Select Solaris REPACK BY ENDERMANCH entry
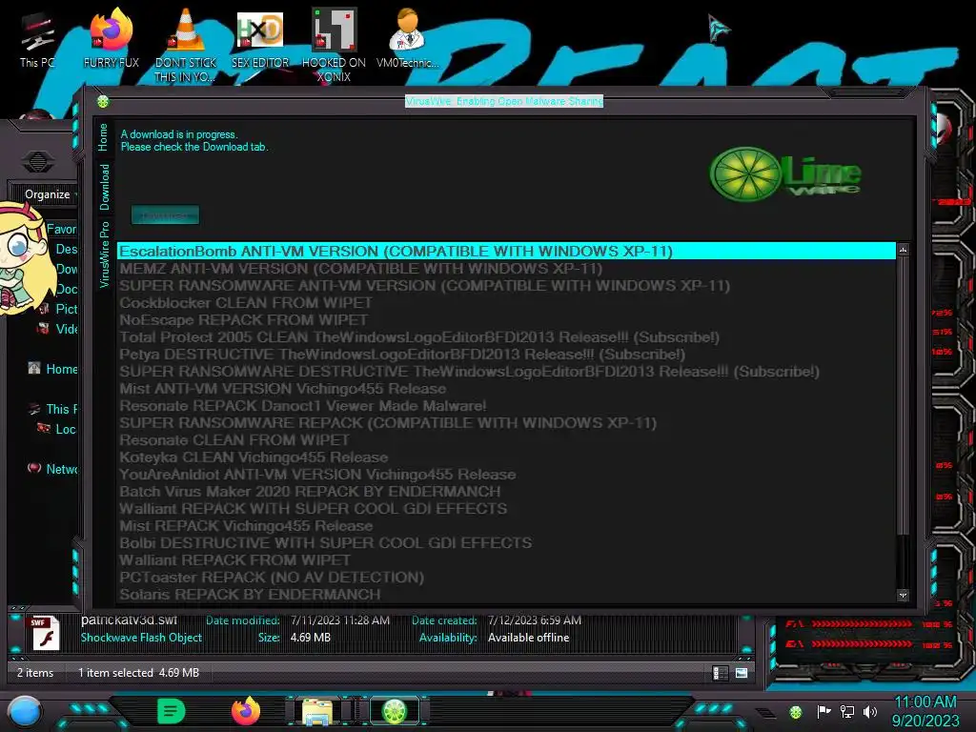 point(506,595)
